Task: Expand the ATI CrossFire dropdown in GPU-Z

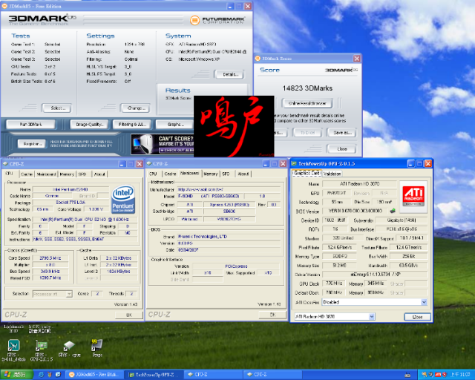Action: pyautogui.click(x=424, y=302)
